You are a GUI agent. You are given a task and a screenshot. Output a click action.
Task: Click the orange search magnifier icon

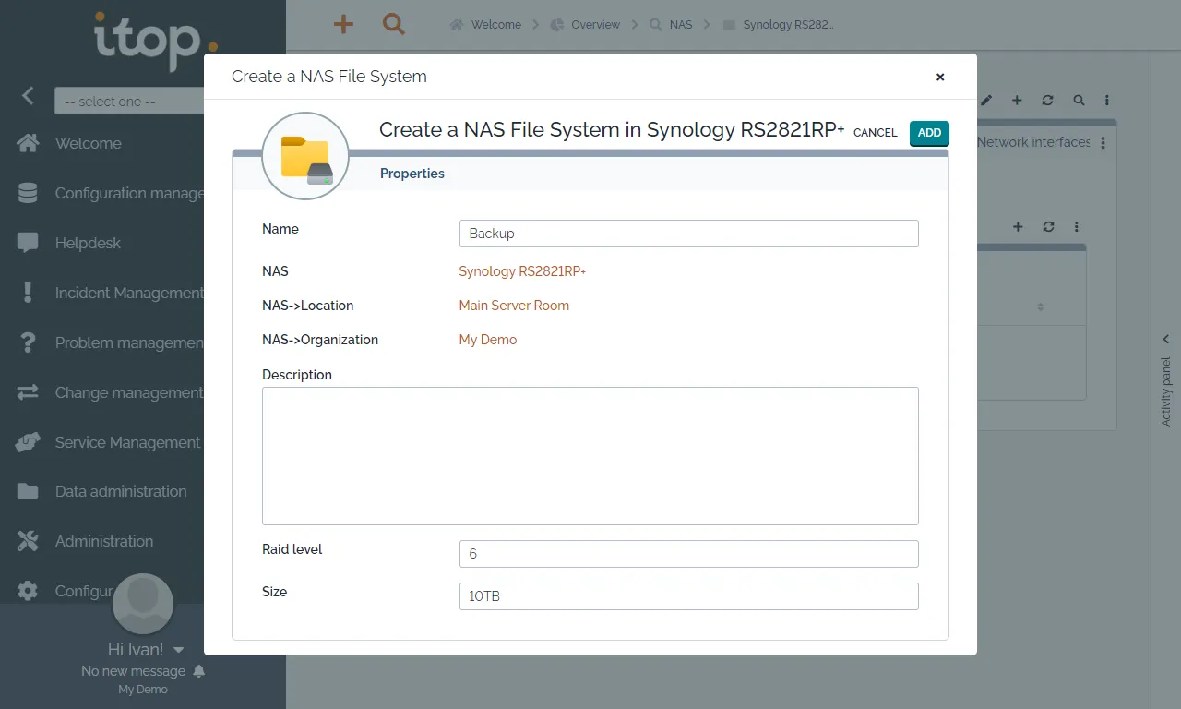pos(394,24)
